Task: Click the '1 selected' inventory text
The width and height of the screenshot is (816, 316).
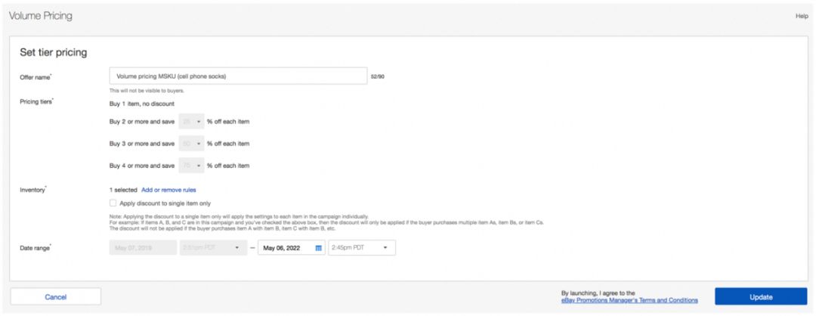Action: click(x=123, y=190)
